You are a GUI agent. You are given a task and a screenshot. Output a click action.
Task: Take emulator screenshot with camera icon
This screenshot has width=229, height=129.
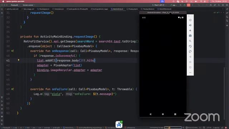(190, 36)
